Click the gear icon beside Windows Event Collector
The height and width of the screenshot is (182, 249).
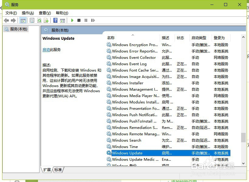pos(109,57)
